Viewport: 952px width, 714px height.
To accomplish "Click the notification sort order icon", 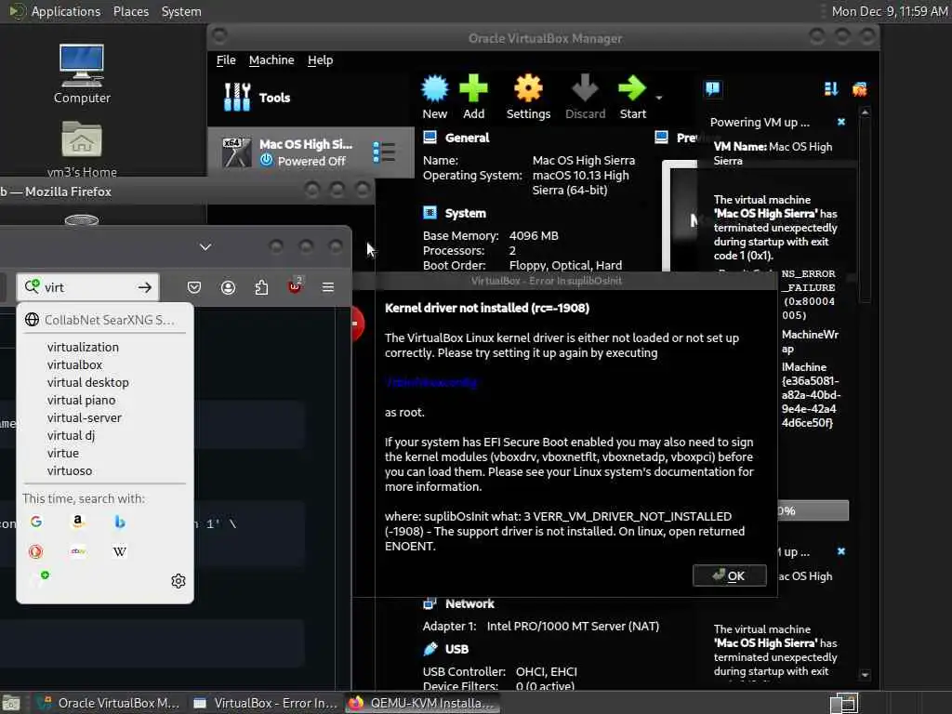I will point(831,89).
